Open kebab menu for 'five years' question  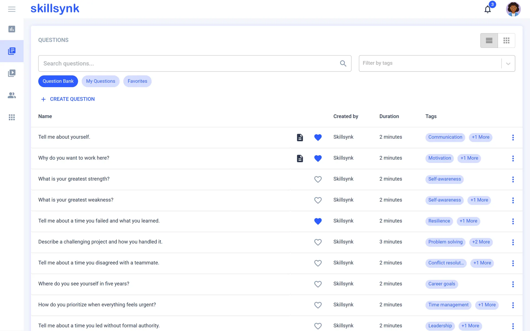(513, 284)
